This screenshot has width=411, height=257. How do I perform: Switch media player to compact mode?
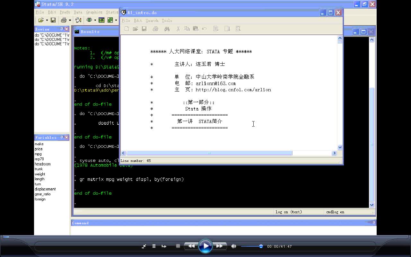click(144, 246)
